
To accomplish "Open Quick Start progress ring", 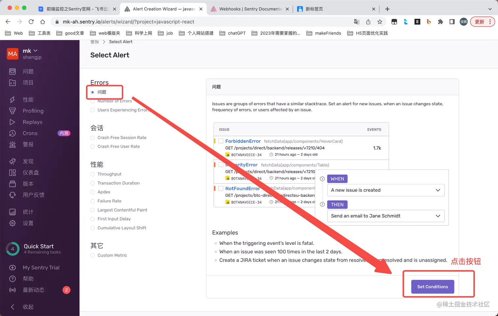I will 13,249.
